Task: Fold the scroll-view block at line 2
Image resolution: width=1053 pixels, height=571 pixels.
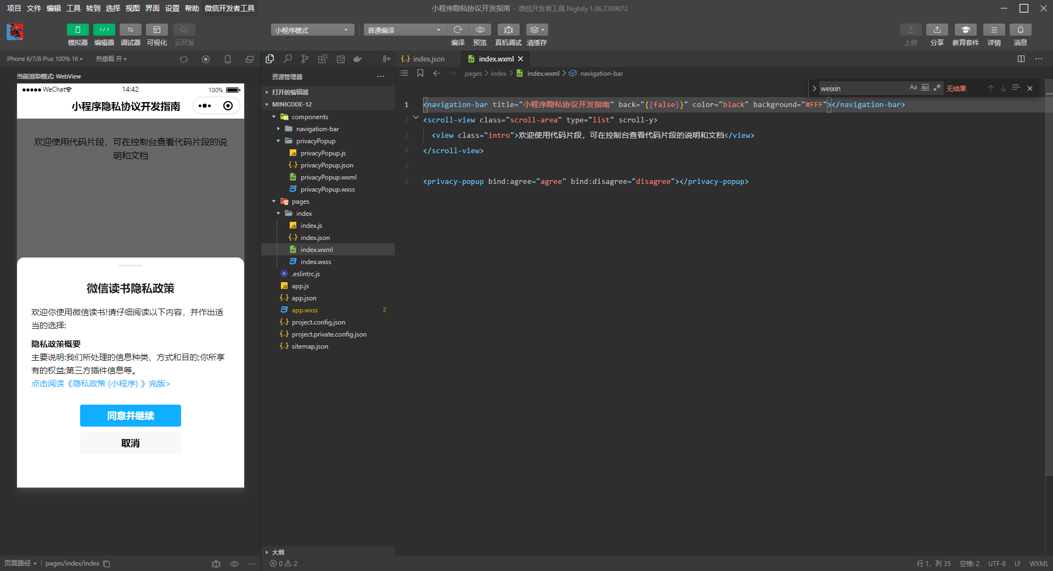Action: coord(416,117)
